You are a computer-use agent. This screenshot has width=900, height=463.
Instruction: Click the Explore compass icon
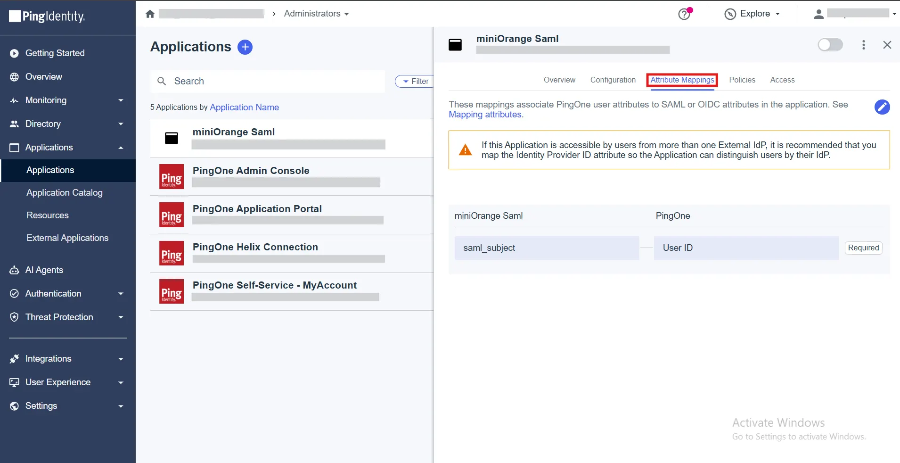(x=730, y=14)
